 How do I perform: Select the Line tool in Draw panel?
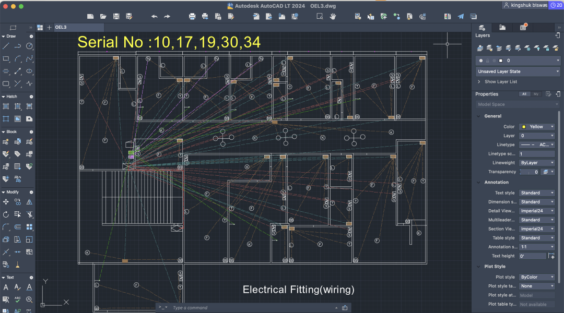[6, 46]
